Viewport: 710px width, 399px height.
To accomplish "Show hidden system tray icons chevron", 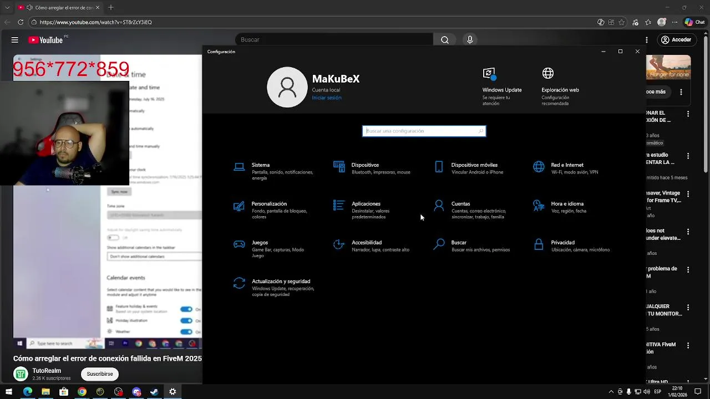I will point(611,392).
